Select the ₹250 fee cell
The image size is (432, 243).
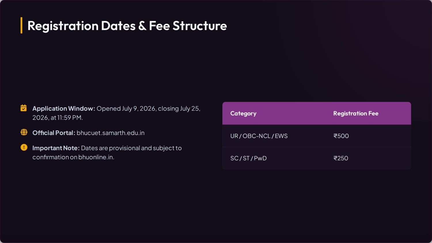click(x=341, y=158)
